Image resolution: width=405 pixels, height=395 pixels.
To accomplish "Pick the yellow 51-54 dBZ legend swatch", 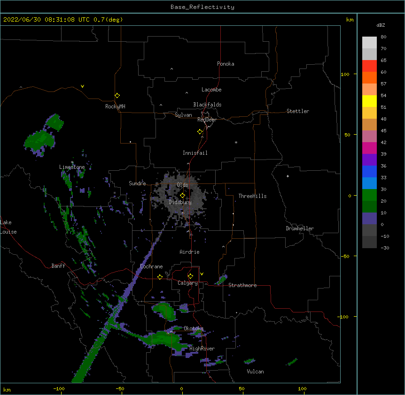I will click(x=369, y=101).
